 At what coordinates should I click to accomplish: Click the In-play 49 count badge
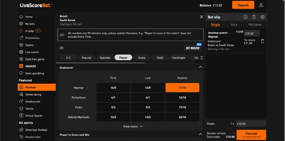pos(38,31)
